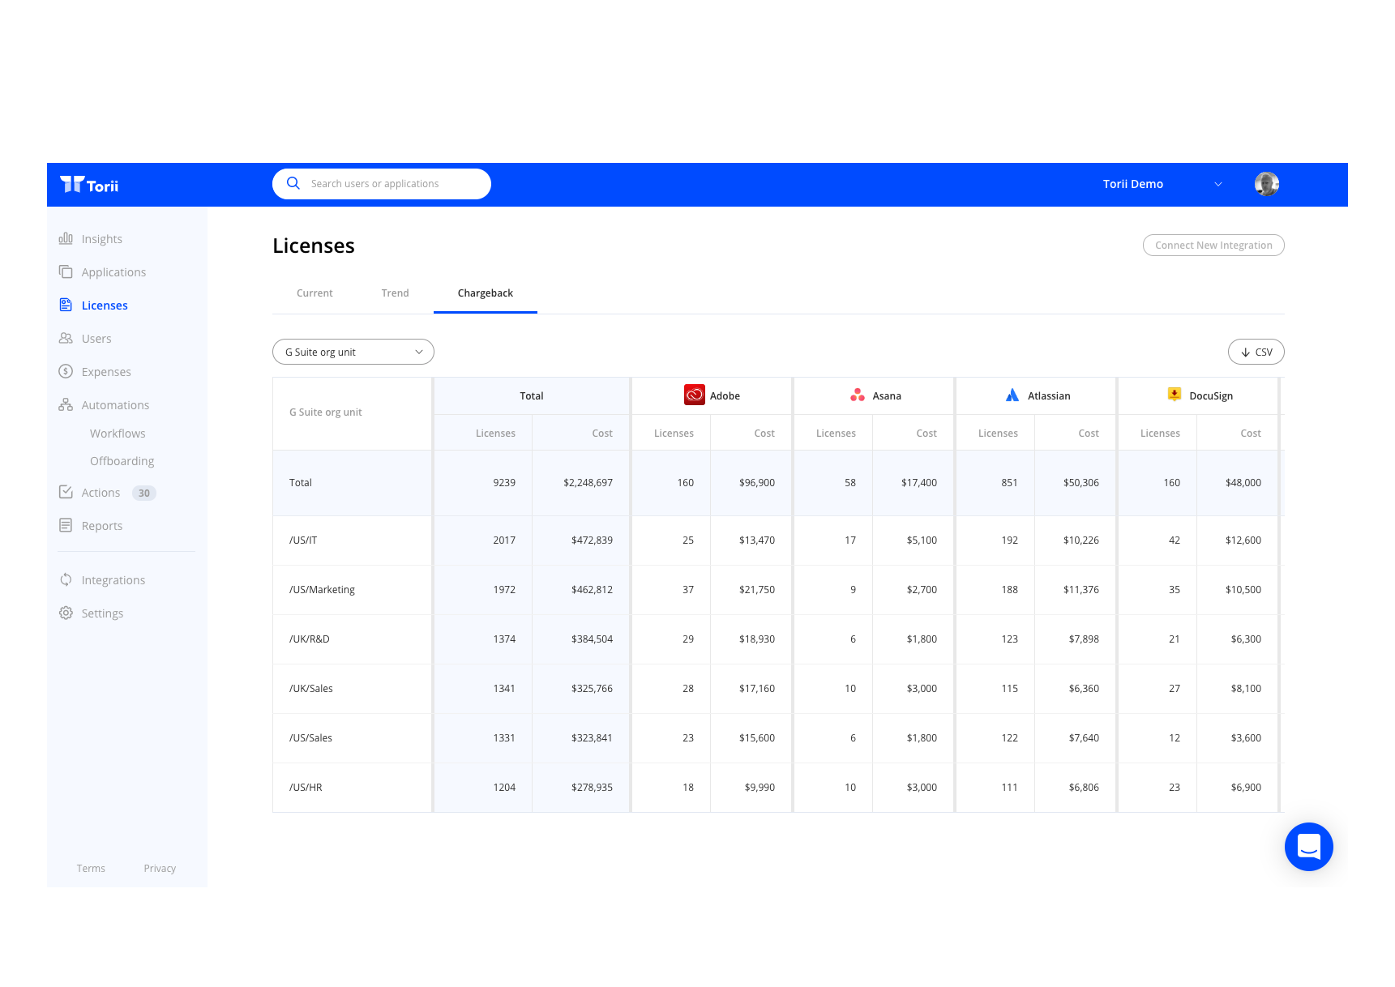Click the /US/IT row label
Image resolution: width=1395 pixels, height=987 pixels.
(x=303, y=540)
